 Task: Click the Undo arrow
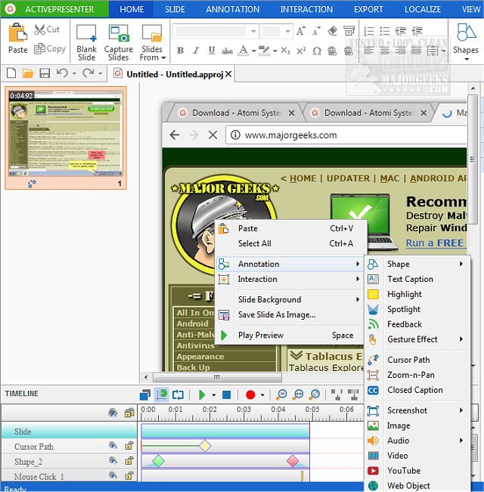click(62, 73)
